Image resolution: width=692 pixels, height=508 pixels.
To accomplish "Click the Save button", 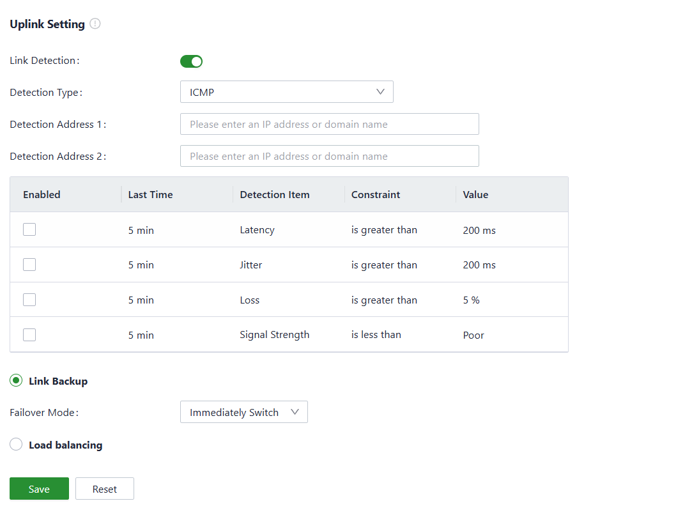I will click(39, 489).
